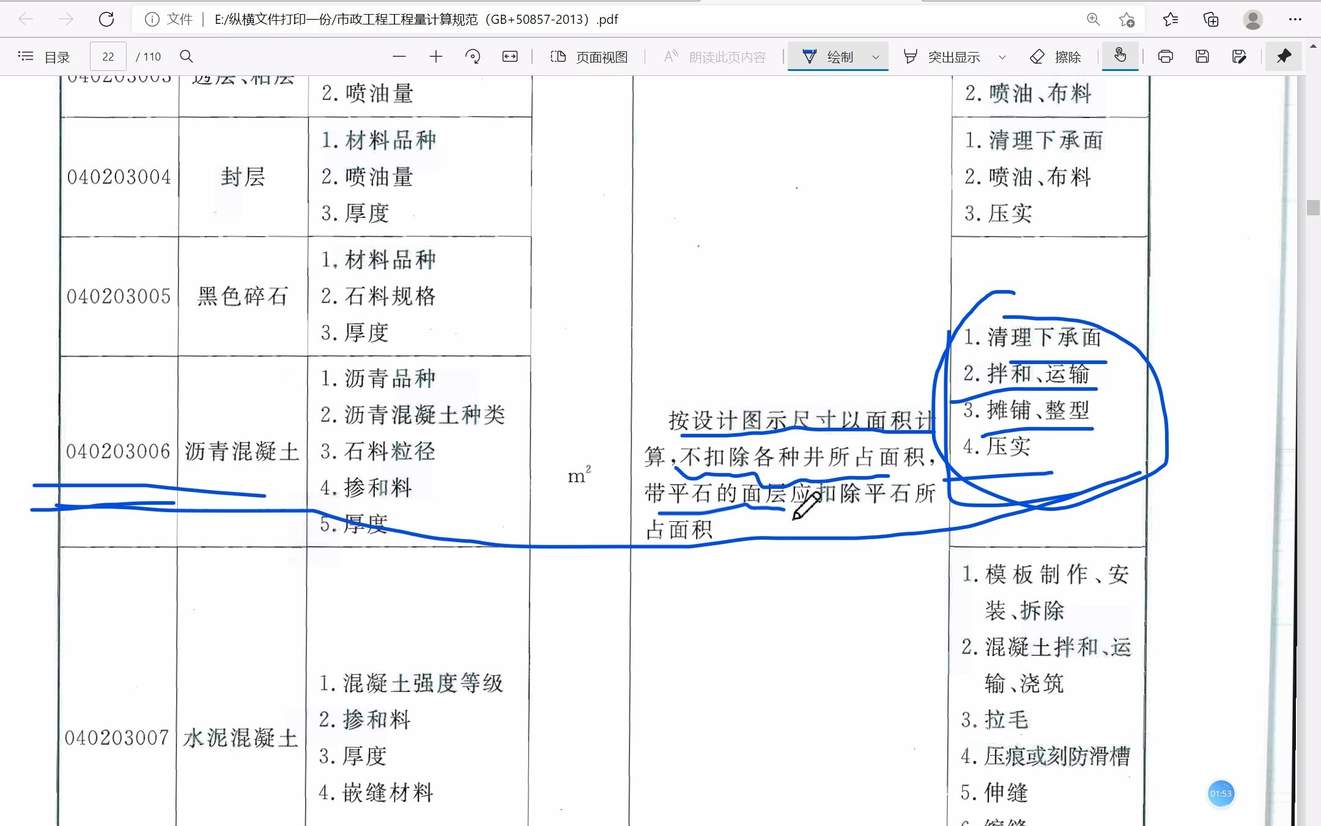Viewport: 1321px width, 826px height.
Task: Click the text 3. 摊铺、整型
Action: click(x=1027, y=410)
